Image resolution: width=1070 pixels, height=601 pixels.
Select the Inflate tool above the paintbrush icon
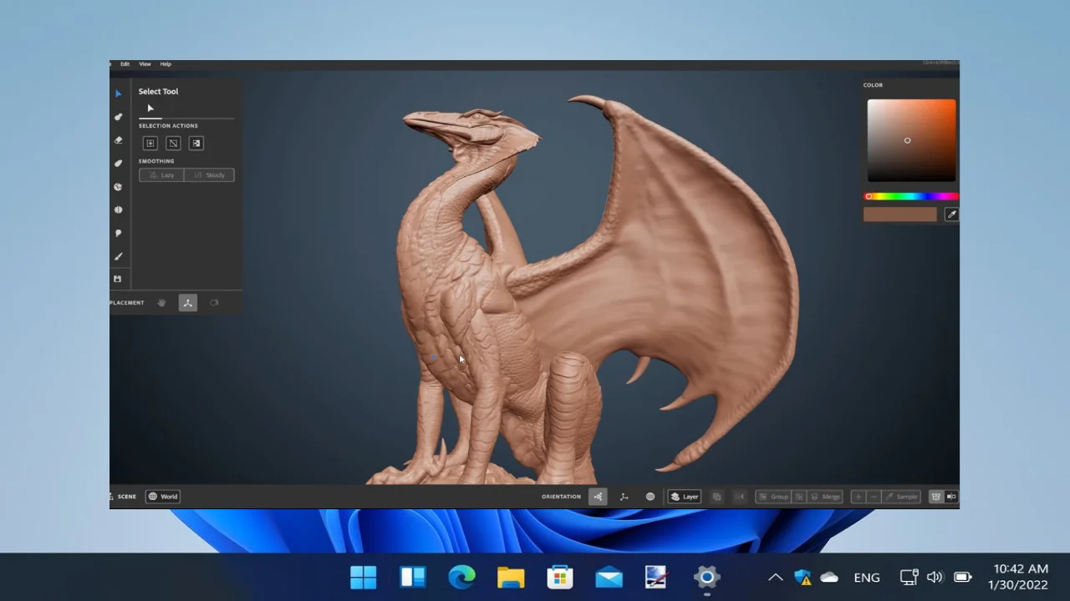pos(118,234)
